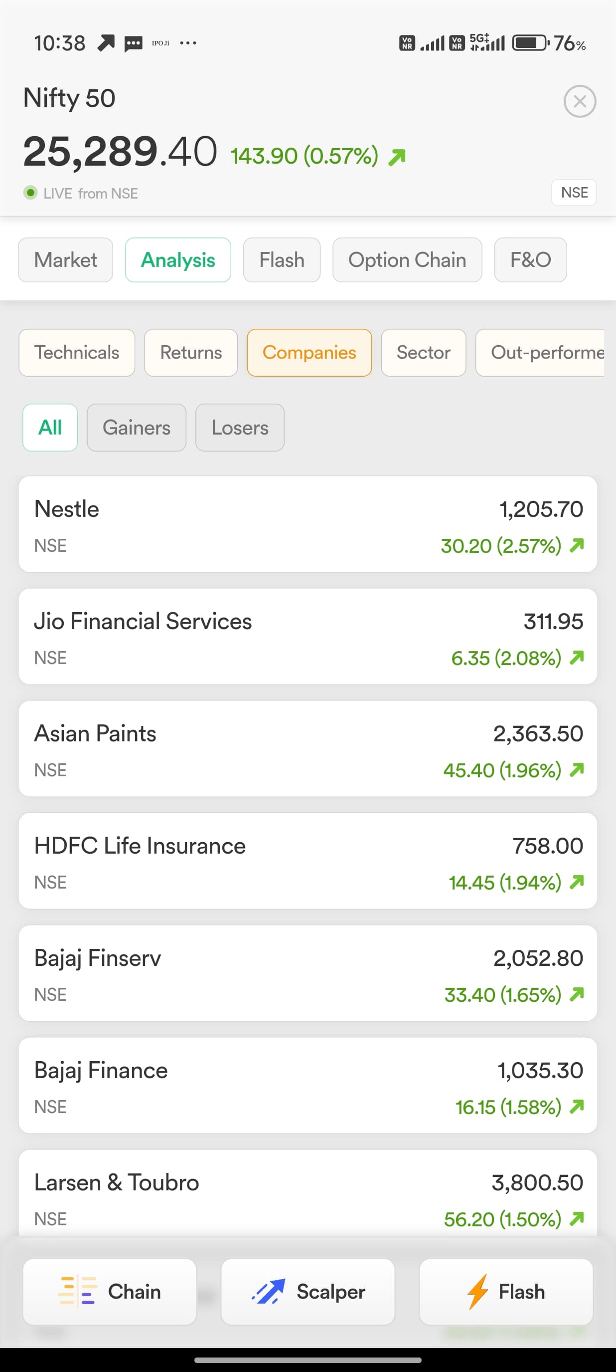Tap Nestle's green up arrow

point(577,545)
